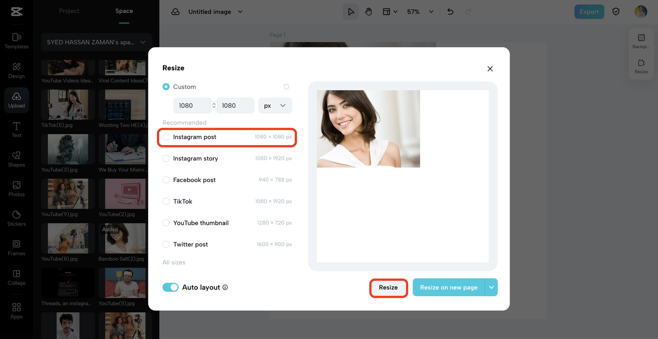This screenshot has height=339, width=658.
Task: Click the cloud save status icon
Action: 175,11
